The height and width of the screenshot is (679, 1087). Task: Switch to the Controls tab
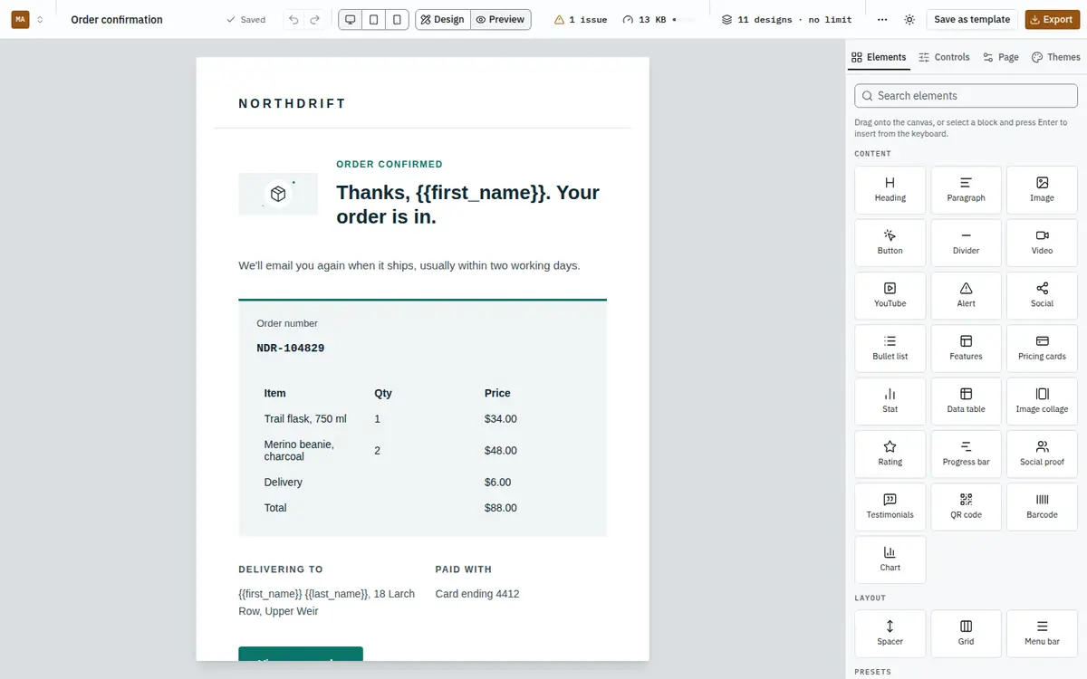coord(944,57)
